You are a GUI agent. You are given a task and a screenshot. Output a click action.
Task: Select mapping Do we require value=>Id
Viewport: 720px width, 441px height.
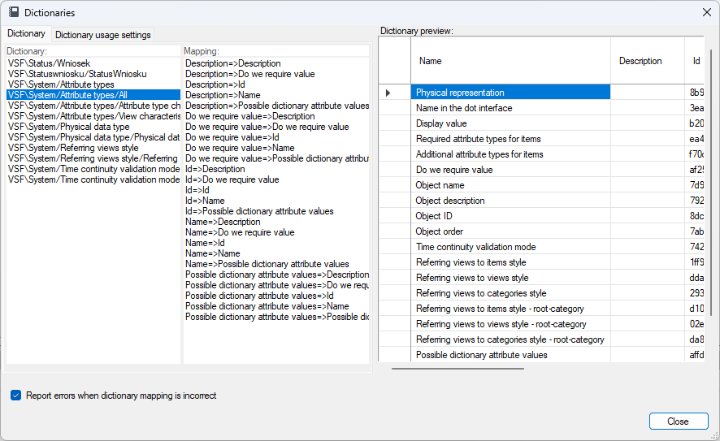click(x=276, y=137)
